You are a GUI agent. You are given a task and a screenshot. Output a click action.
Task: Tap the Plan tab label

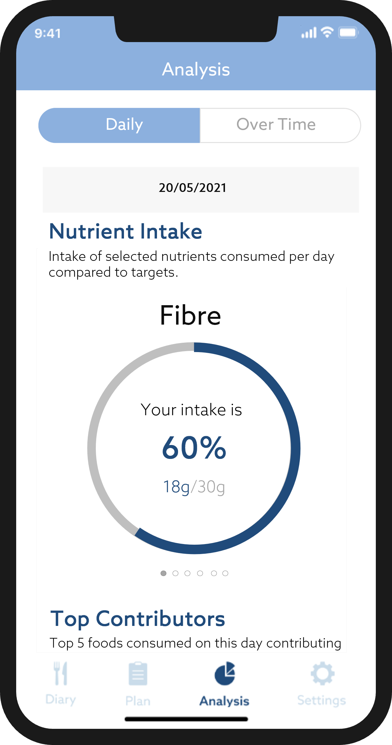pyautogui.click(x=138, y=701)
